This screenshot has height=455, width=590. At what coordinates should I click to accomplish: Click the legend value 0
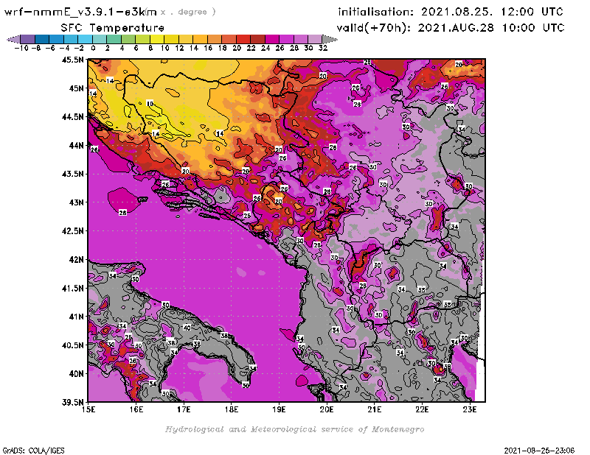pos(93,48)
